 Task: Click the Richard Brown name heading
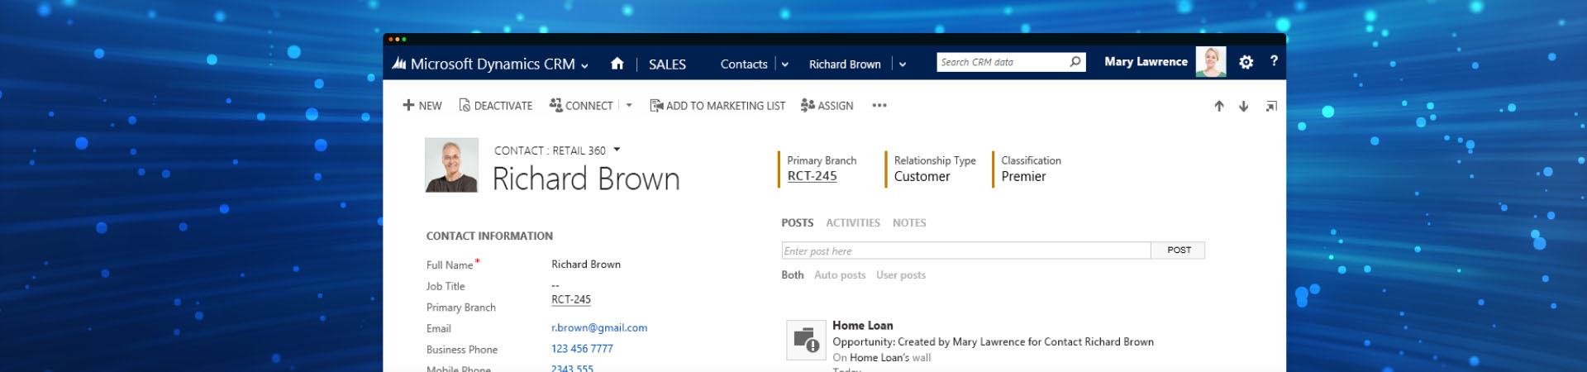586,179
